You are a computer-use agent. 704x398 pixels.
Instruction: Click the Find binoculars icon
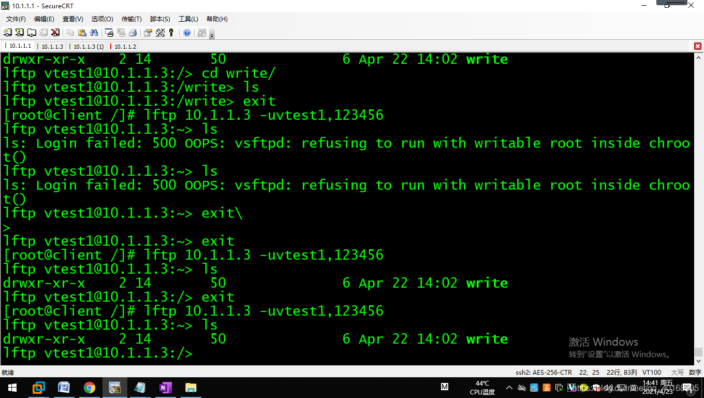94,33
